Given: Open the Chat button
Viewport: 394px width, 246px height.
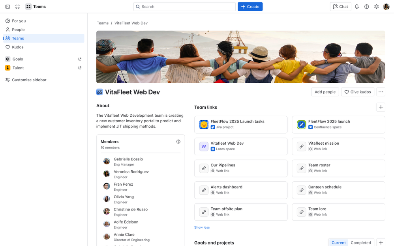Looking at the screenshot, I should point(340,7).
